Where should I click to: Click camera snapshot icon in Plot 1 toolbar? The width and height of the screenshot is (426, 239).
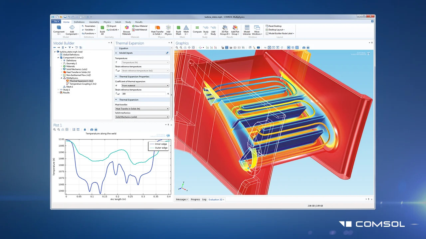(x=92, y=129)
